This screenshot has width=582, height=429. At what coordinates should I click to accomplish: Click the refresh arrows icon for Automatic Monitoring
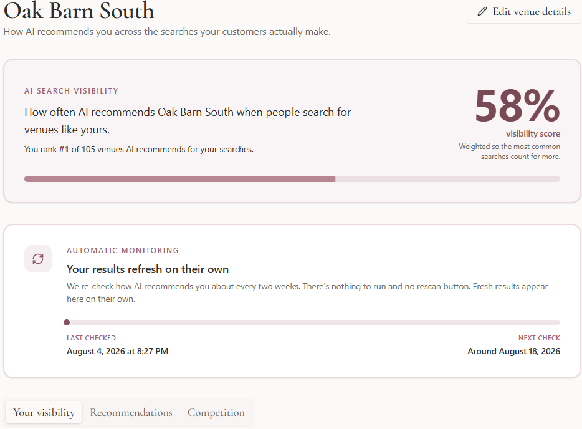(x=38, y=259)
